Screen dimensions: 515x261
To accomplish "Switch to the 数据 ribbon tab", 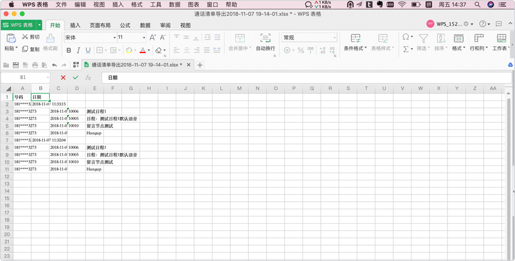I will [x=145, y=25].
